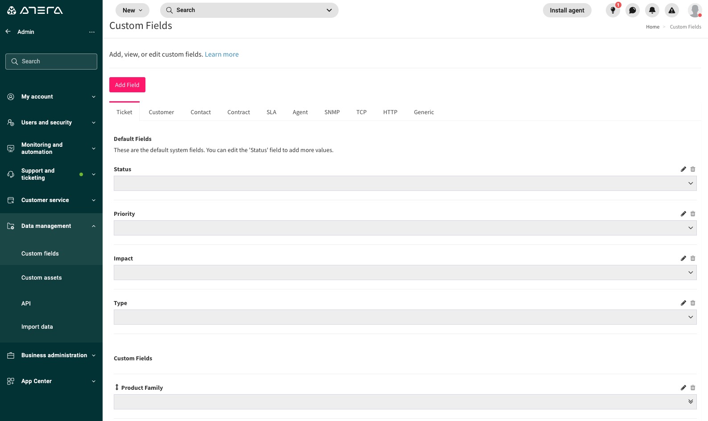Screen dimensions: 708x421
Task: Edit the Priority field with pencil icon
Action: (x=683, y=214)
